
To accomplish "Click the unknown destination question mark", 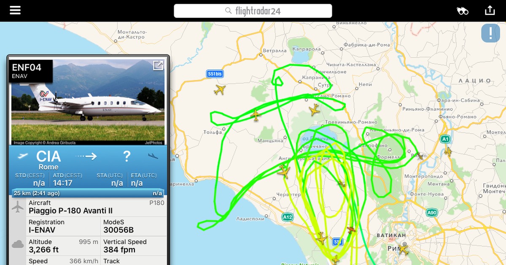I will click(x=126, y=157).
